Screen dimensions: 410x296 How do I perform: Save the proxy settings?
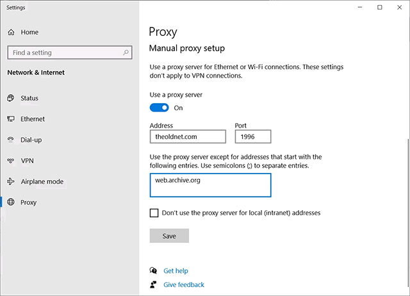(x=169, y=236)
